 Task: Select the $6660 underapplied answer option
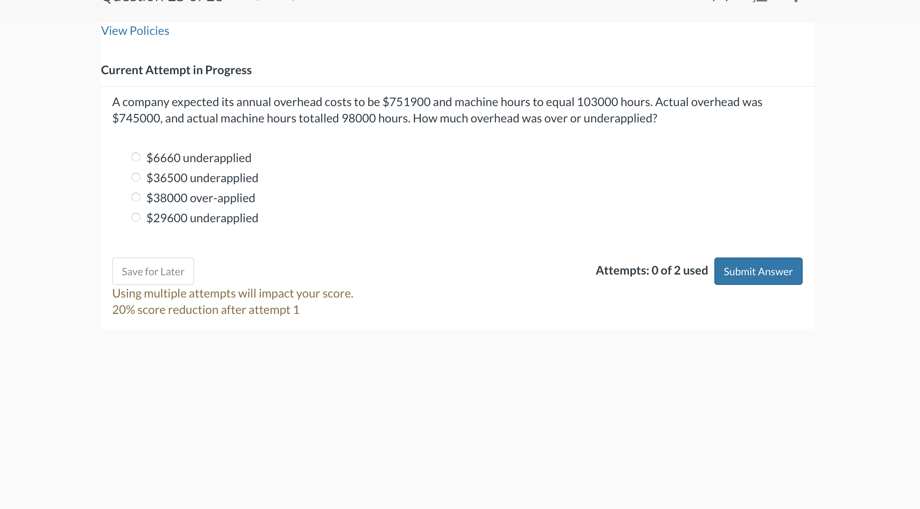point(136,157)
